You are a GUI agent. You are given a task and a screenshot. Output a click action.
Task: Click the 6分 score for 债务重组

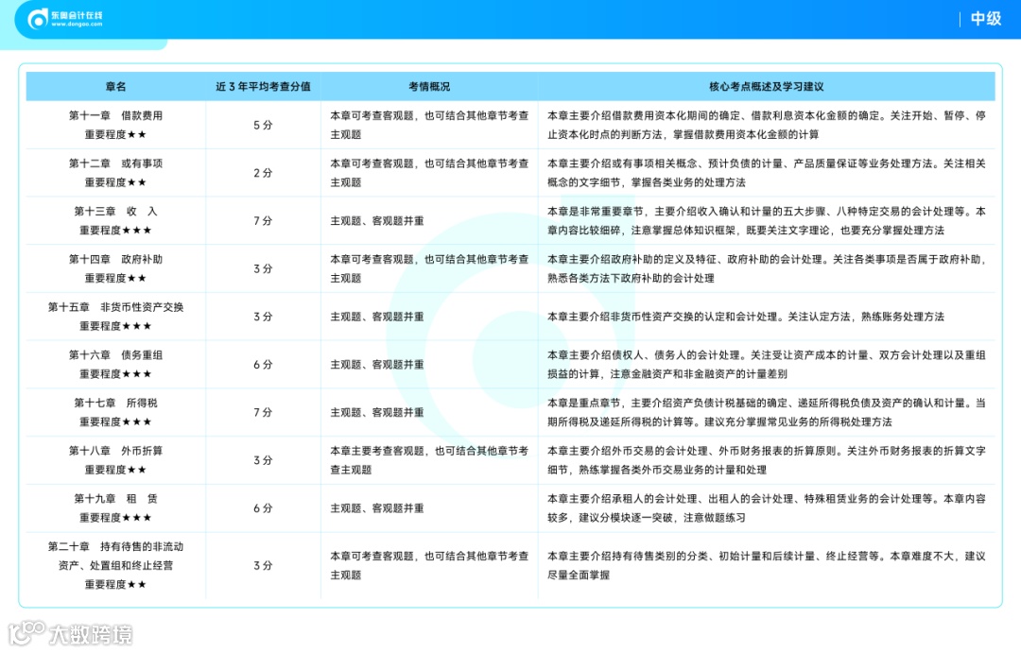point(263,365)
